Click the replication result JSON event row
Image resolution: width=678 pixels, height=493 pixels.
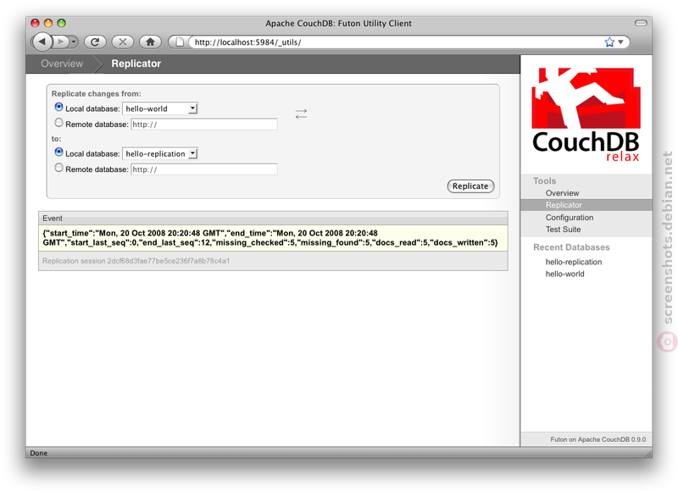tap(273, 238)
